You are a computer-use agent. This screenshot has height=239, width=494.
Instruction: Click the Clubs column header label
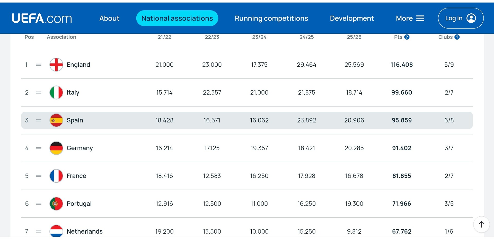pyautogui.click(x=445, y=37)
